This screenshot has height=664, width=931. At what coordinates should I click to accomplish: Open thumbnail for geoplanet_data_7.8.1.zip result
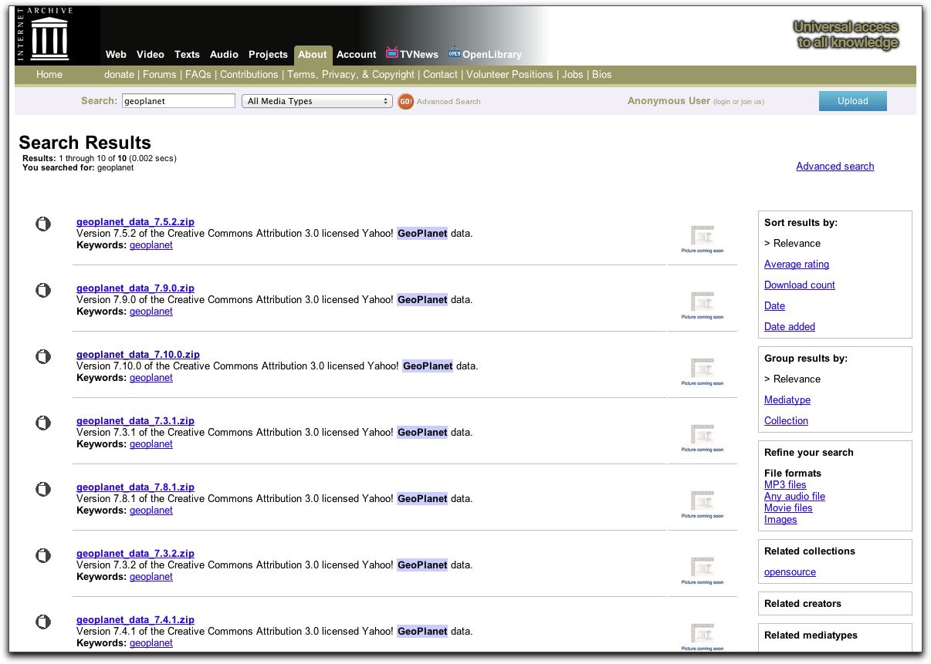[702, 504]
